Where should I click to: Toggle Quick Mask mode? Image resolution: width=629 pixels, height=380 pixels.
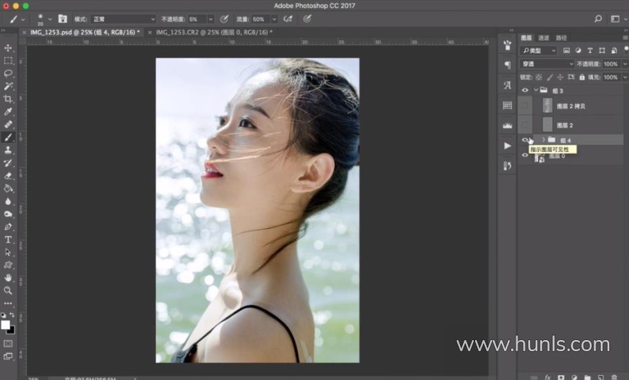coord(8,344)
